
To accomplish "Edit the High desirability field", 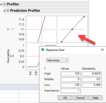I will point(92,74).
